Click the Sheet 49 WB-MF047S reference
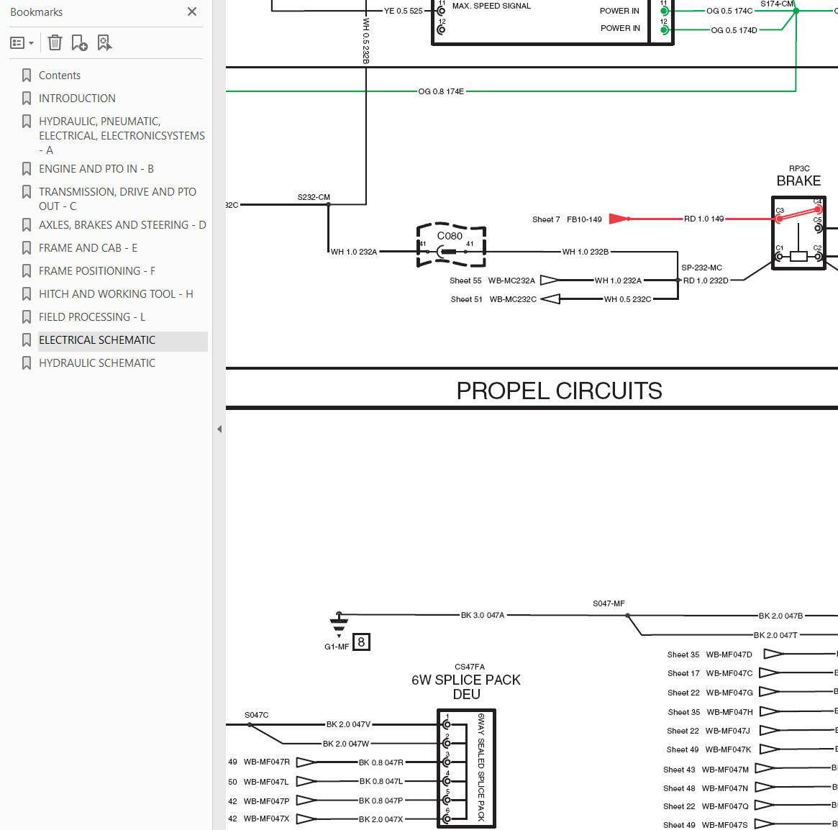The width and height of the screenshot is (838, 830). [x=706, y=825]
